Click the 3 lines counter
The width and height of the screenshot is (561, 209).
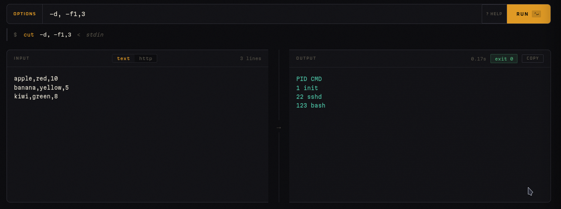click(x=250, y=58)
